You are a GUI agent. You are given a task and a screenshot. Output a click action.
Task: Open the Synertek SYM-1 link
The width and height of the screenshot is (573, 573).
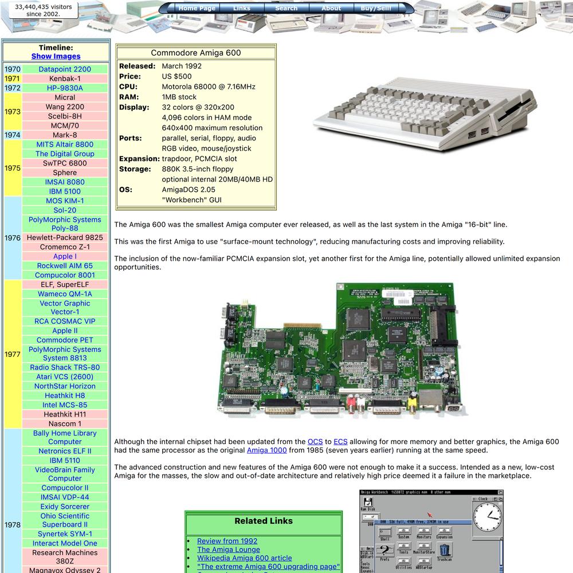click(65, 534)
